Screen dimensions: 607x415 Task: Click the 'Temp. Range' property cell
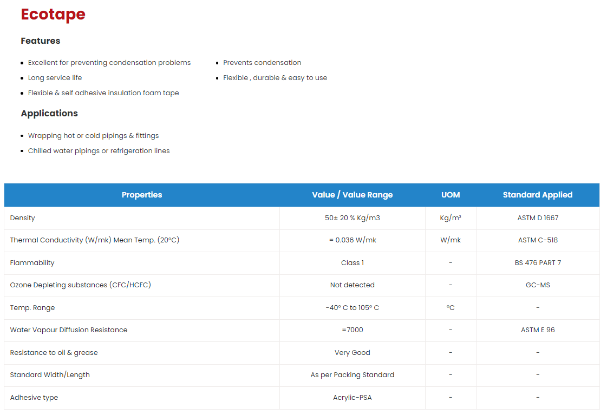pos(142,308)
